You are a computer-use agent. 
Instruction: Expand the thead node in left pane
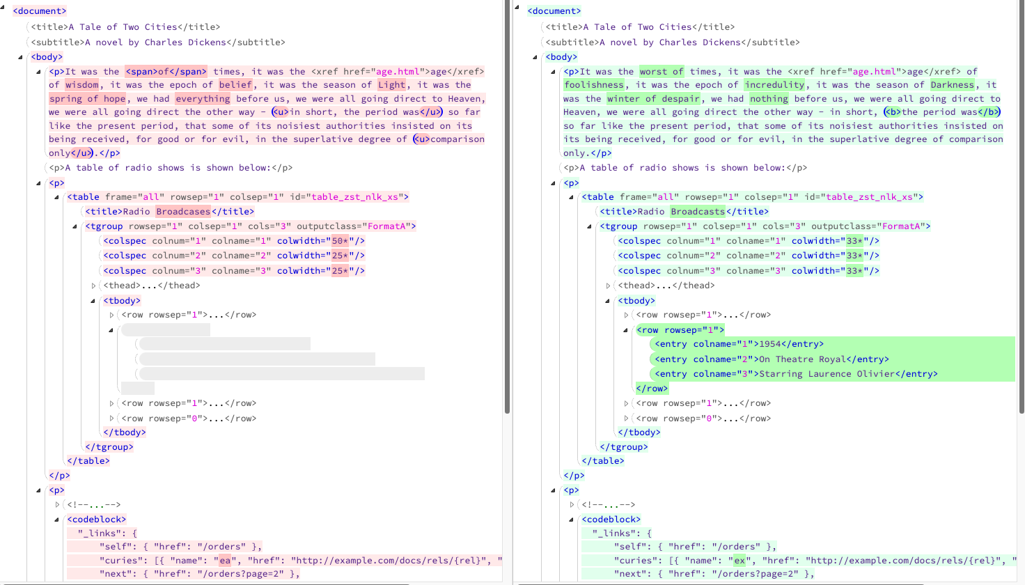point(93,286)
